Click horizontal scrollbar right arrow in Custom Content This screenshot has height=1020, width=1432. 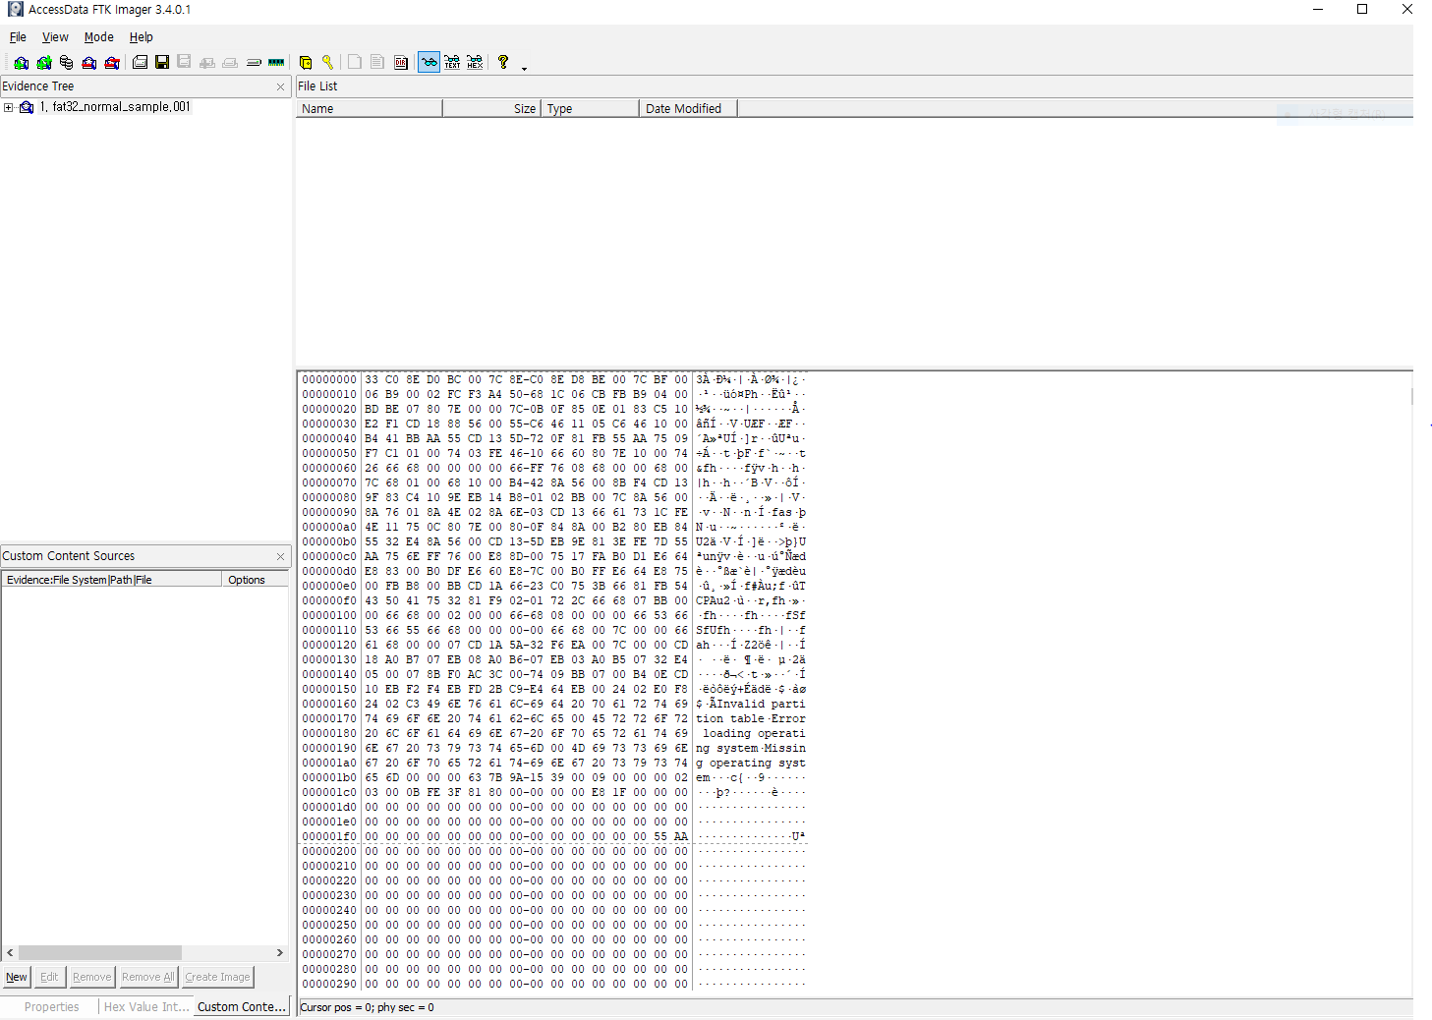tap(280, 953)
